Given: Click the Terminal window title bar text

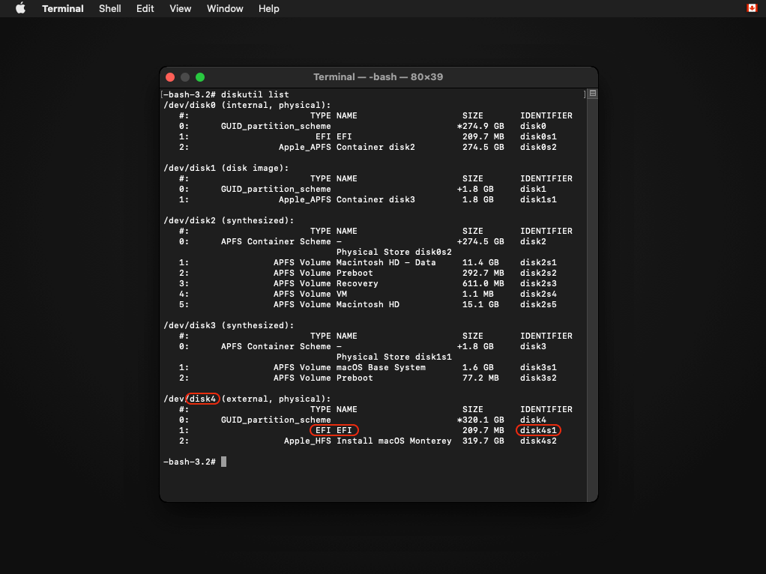Looking at the screenshot, I should pyautogui.click(x=379, y=77).
